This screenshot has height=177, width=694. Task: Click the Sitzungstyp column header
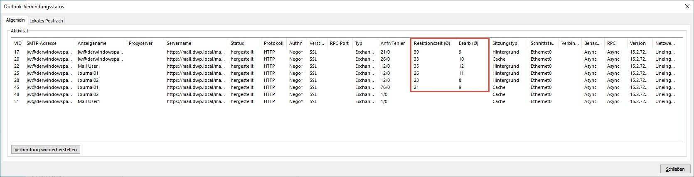pyautogui.click(x=505, y=43)
